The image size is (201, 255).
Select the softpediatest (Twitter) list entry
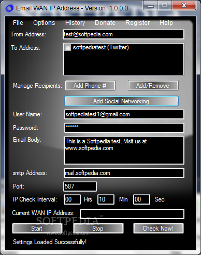pyautogui.click(x=101, y=47)
